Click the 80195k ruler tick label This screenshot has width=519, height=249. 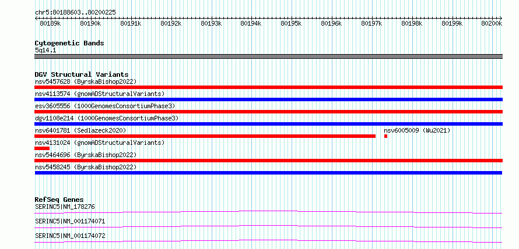[x=291, y=24]
